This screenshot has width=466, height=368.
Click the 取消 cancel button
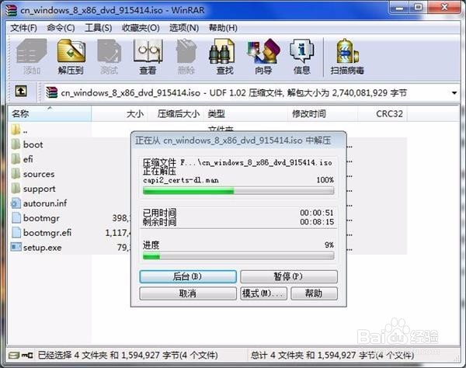tap(188, 293)
